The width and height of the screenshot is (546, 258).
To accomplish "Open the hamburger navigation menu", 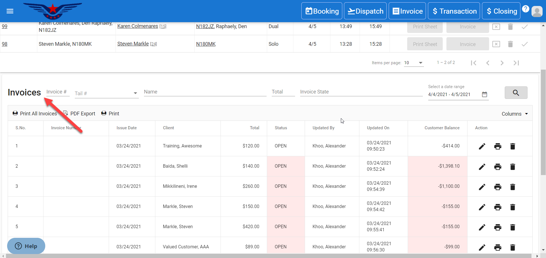I will pos(10,11).
